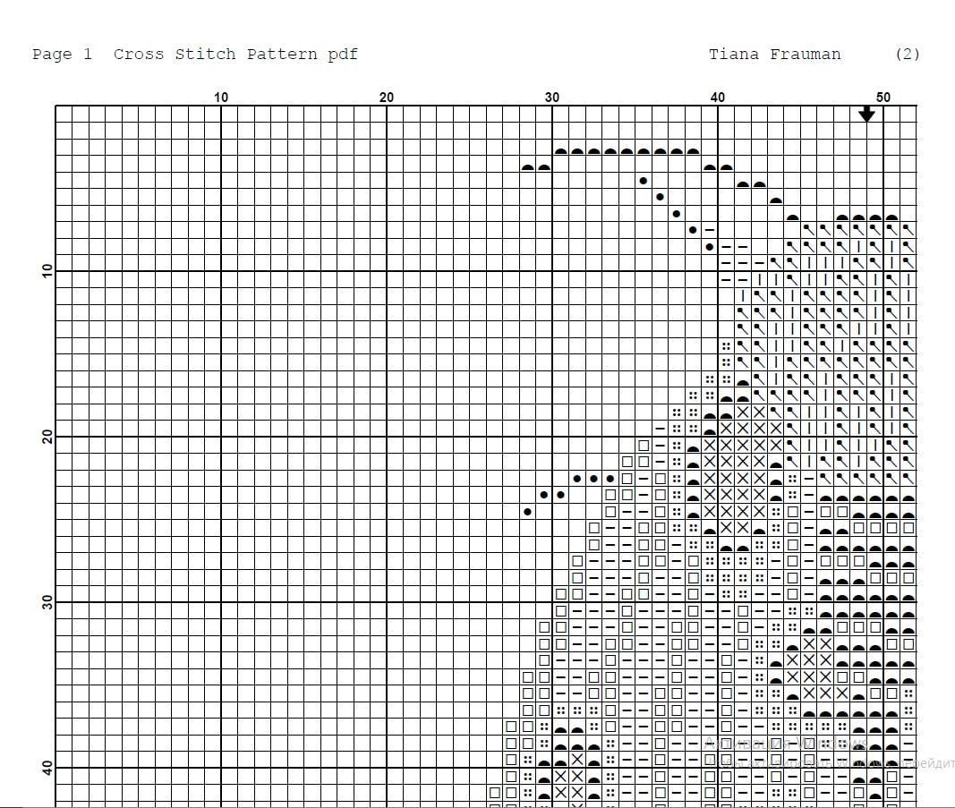
Task: Click the black center arrow marker on top ruler
Action: pos(866,114)
